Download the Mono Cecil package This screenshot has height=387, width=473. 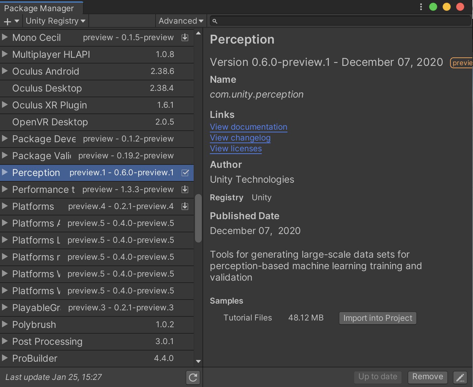pyautogui.click(x=185, y=37)
